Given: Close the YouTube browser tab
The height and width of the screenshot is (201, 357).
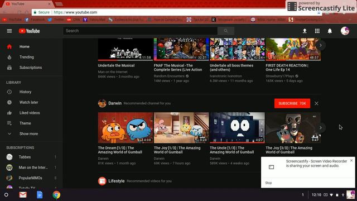Looking at the screenshot, I should (x=49, y=4).
